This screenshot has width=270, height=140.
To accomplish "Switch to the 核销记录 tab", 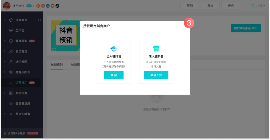I will click(x=75, y=65).
